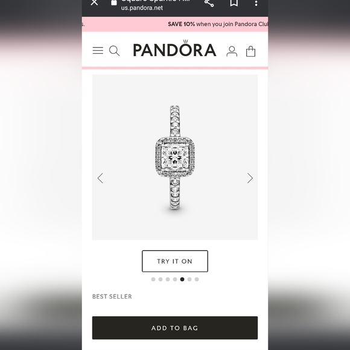Open the shopping bag icon
Viewport: 350px width, 350px height.
250,51
